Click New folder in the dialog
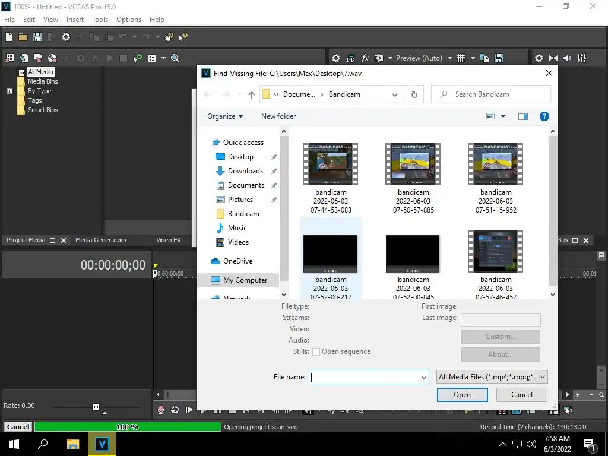This screenshot has width=608, height=456. (278, 116)
